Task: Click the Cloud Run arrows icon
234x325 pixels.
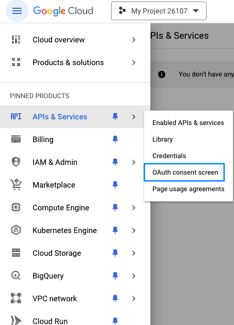Action: coord(16,320)
